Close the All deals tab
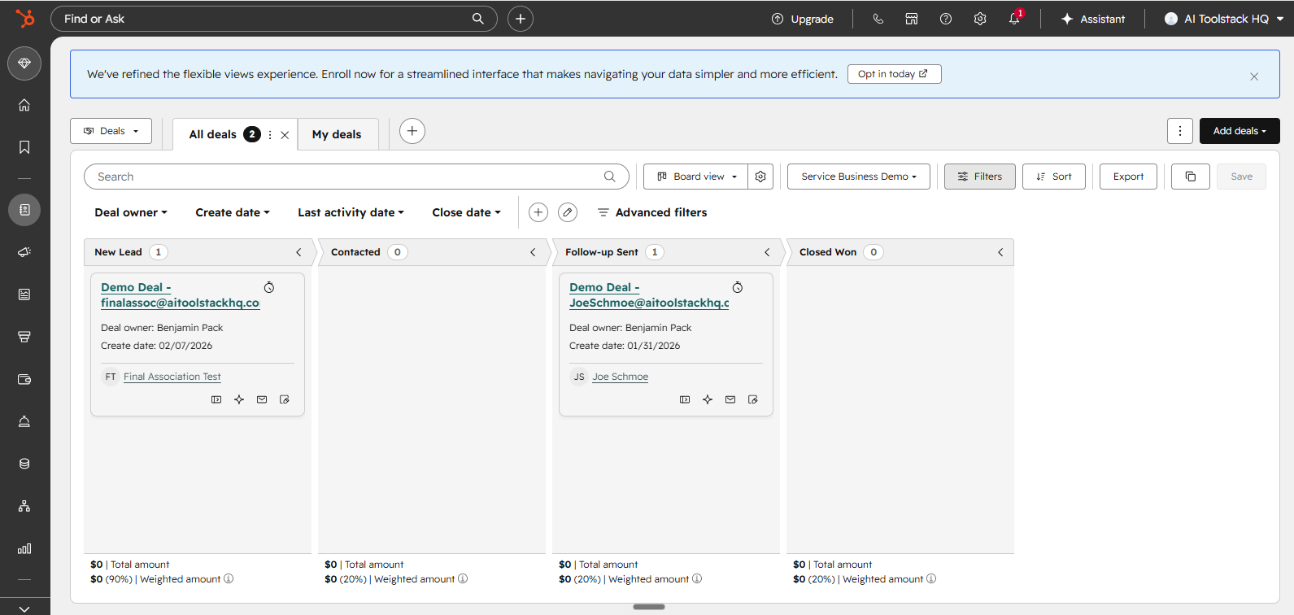 285,135
